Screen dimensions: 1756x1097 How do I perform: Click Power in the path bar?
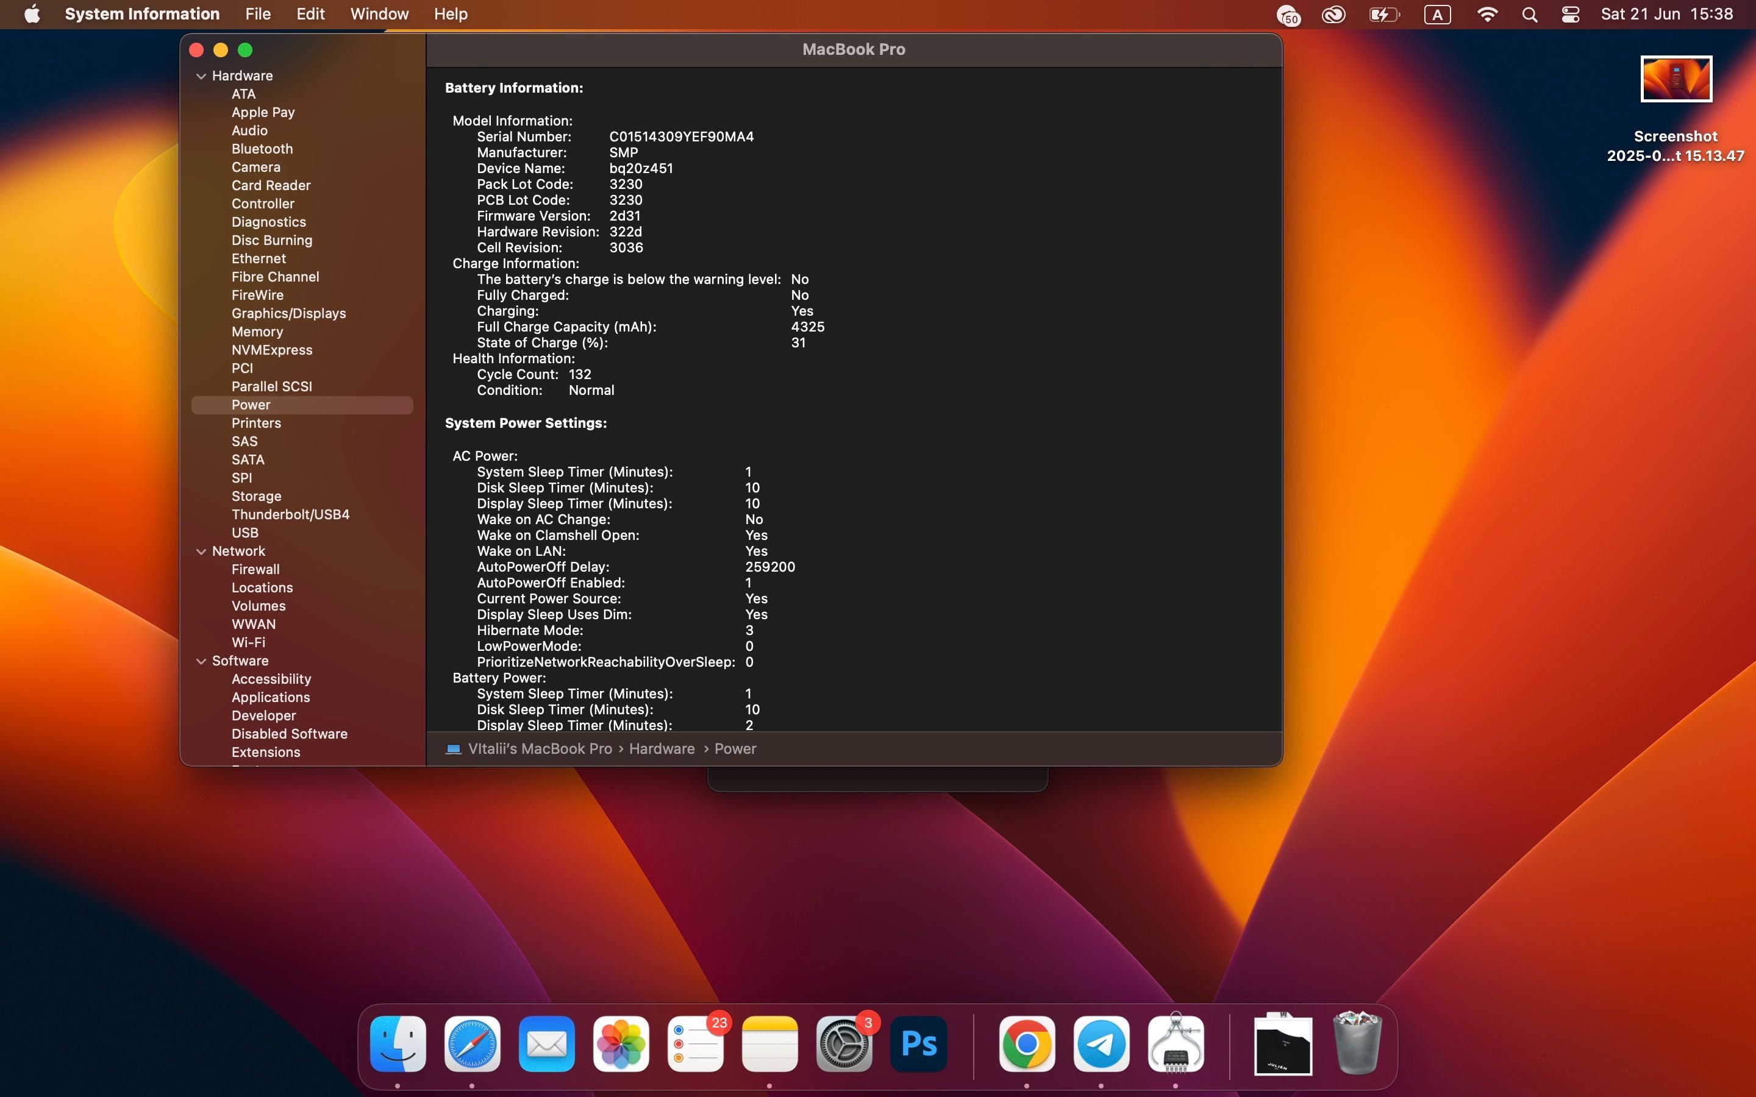tap(735, 749)
